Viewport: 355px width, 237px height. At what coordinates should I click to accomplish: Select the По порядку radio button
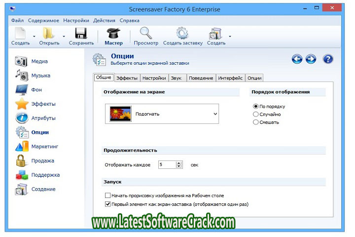tap(255, 106)
